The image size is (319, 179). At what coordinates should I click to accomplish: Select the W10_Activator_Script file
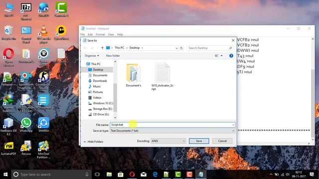pos(162,77)
